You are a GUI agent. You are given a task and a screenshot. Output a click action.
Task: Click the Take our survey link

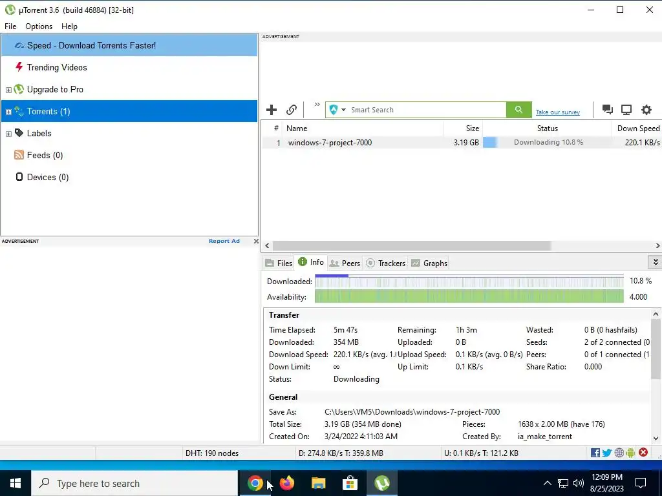[x=558, y=112]
